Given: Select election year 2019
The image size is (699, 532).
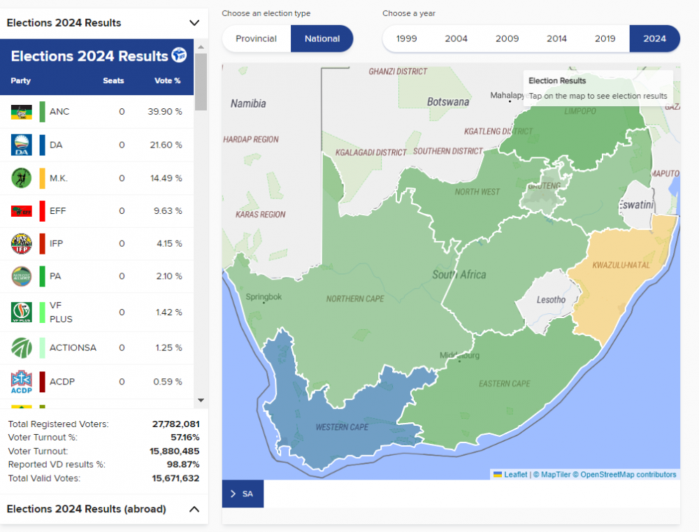Looking at the screenshot, I should [605, 38].
